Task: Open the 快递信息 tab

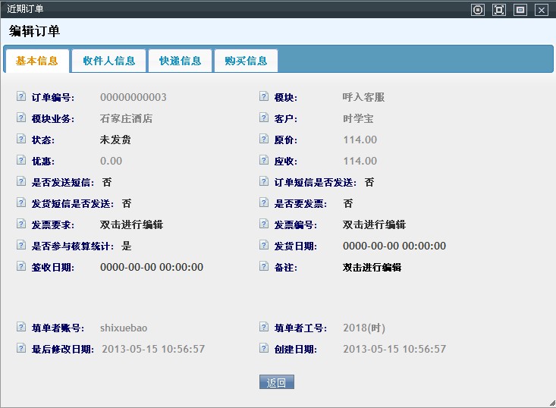Action: 181,61
